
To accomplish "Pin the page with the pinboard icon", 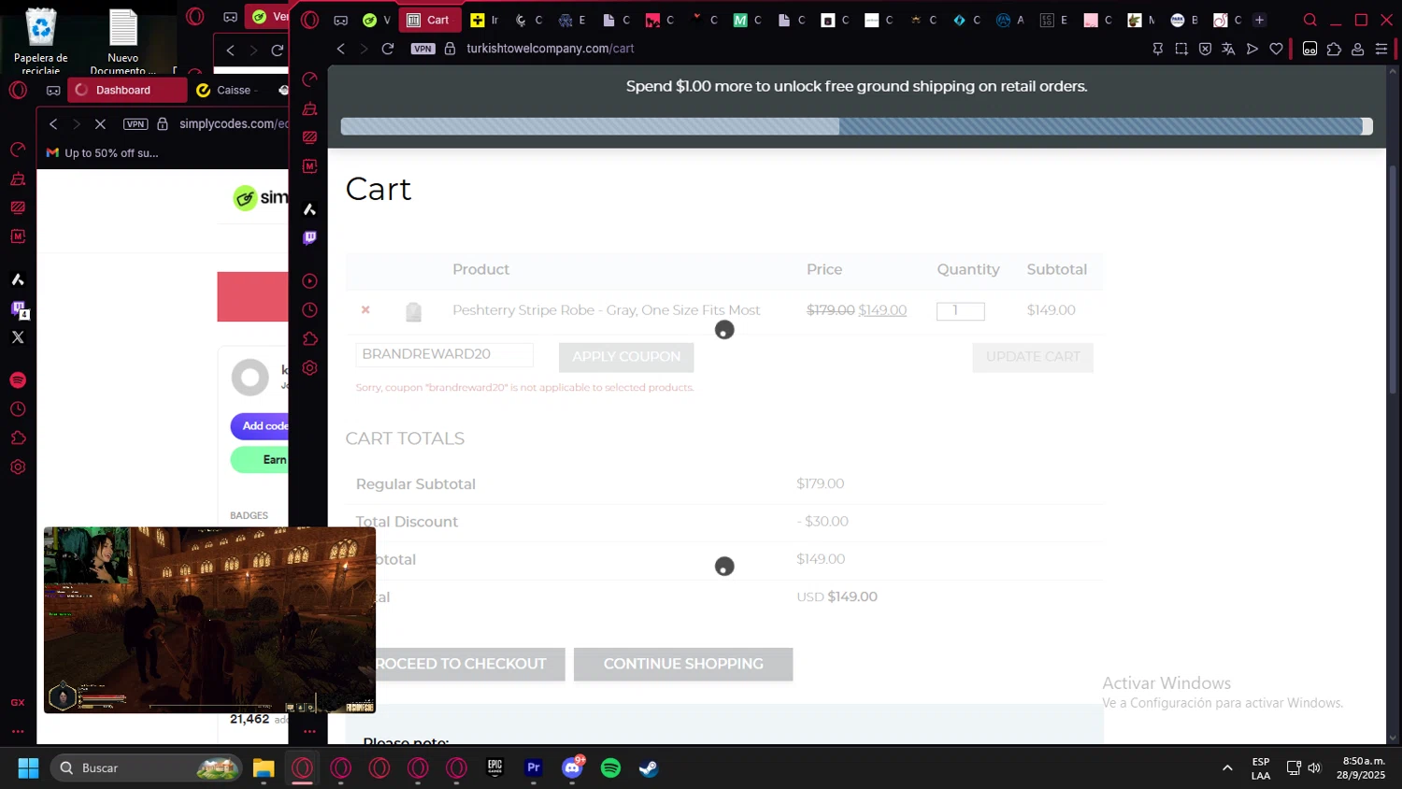I will (1158, 49).
